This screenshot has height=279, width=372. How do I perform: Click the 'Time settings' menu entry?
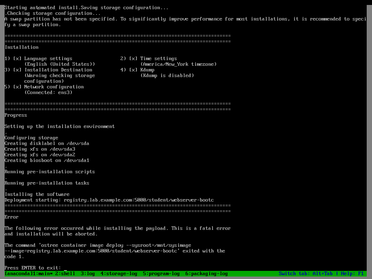point(158,59)
